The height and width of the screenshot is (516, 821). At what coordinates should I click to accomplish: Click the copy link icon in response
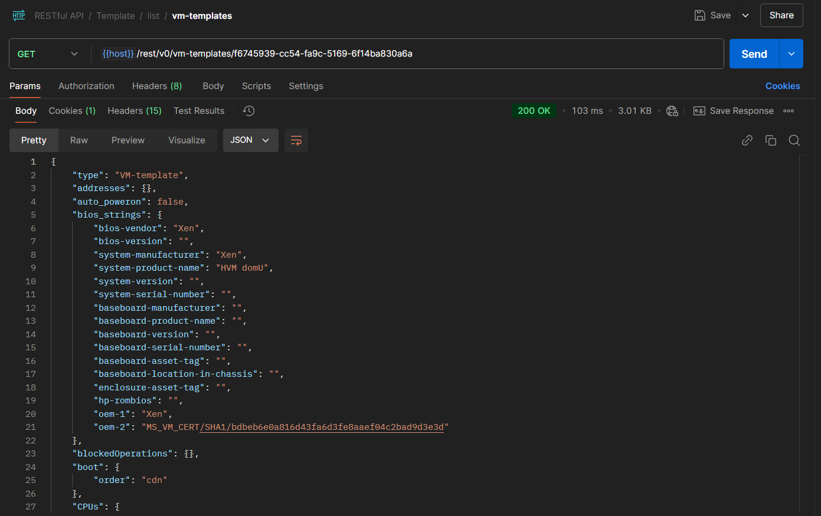click(x=747, y=140)
